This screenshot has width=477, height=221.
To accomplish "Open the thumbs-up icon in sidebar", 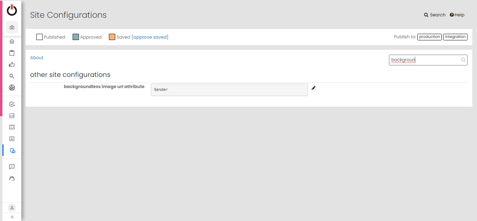I will tap(12, 64).
